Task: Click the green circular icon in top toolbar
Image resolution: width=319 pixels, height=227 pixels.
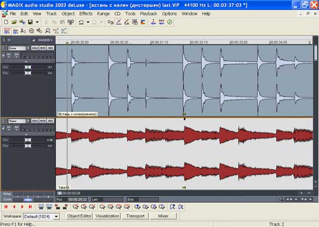Action: tap(170, 22)
